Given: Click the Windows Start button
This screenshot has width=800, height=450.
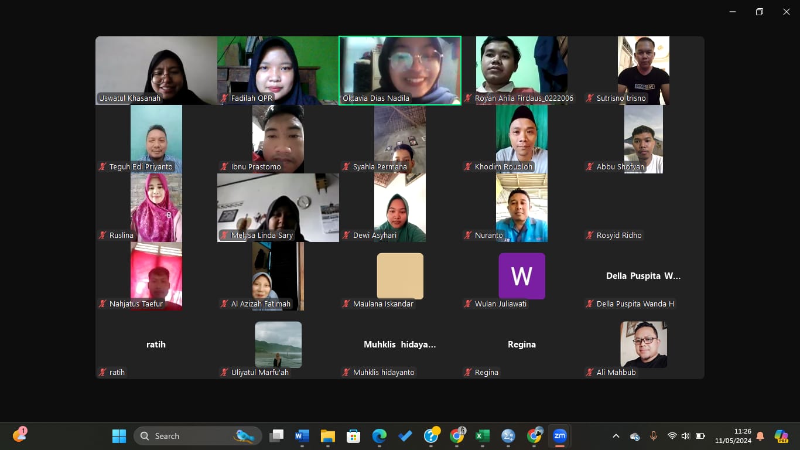Looking at the screenshot, I should (119, 436).
